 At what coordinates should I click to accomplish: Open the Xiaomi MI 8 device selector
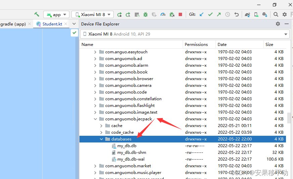tap(93, 14)
